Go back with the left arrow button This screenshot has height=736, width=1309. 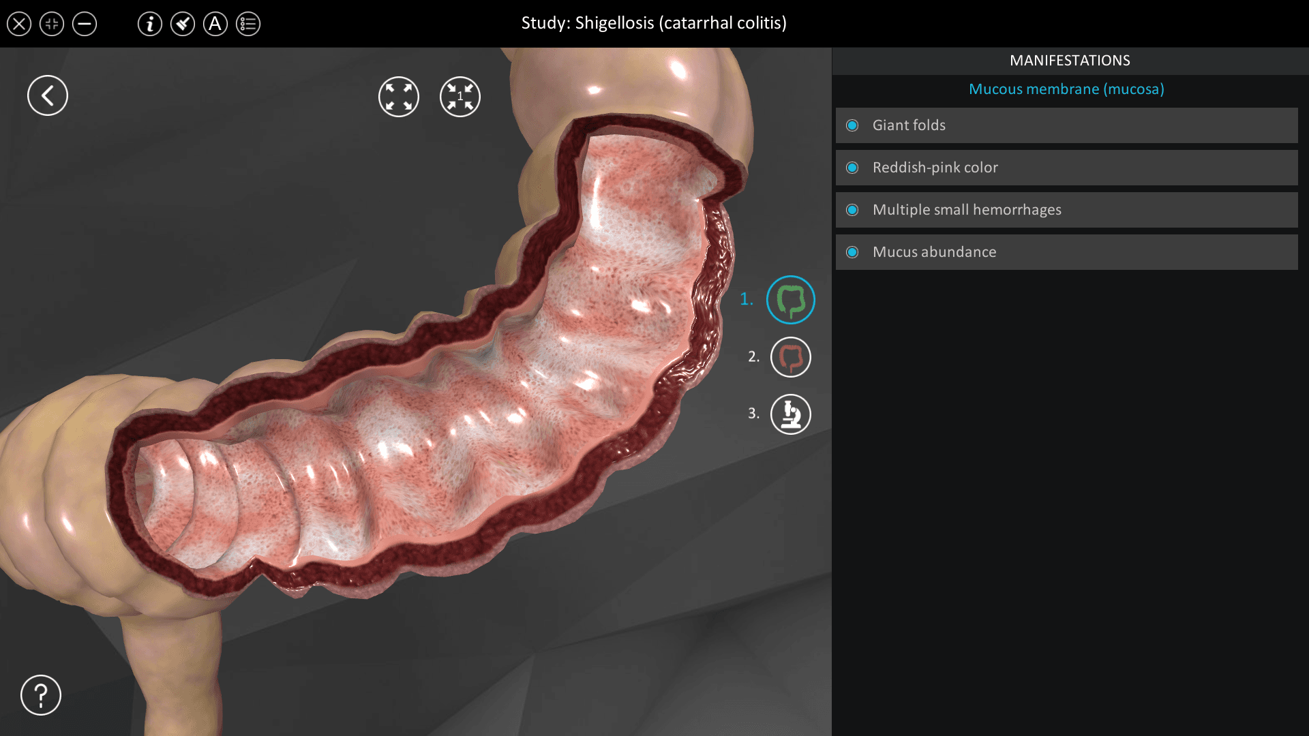[48, 95]
